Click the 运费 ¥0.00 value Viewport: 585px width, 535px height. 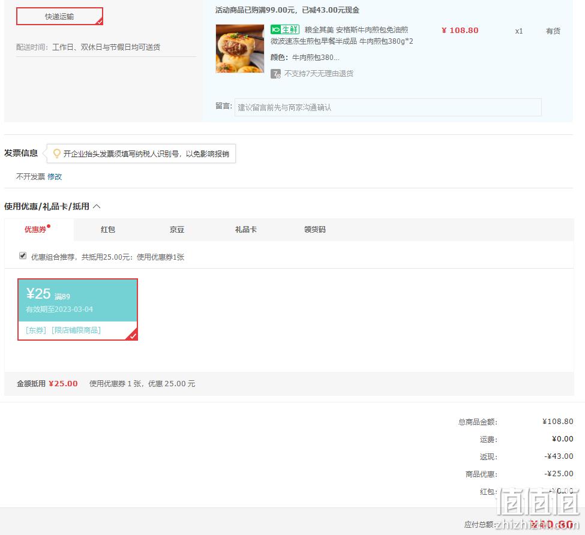563,439
